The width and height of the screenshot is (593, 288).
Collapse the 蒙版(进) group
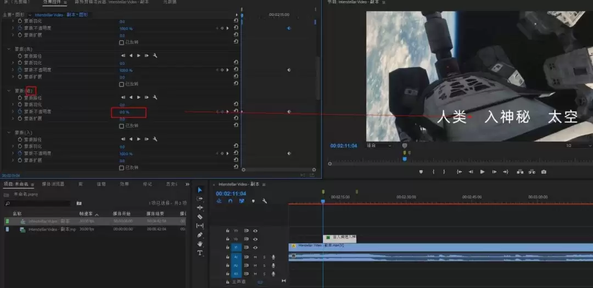(x=9, y=91)
